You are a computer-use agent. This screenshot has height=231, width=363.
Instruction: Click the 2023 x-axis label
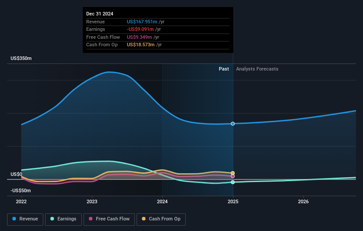(x=92, y=202)
